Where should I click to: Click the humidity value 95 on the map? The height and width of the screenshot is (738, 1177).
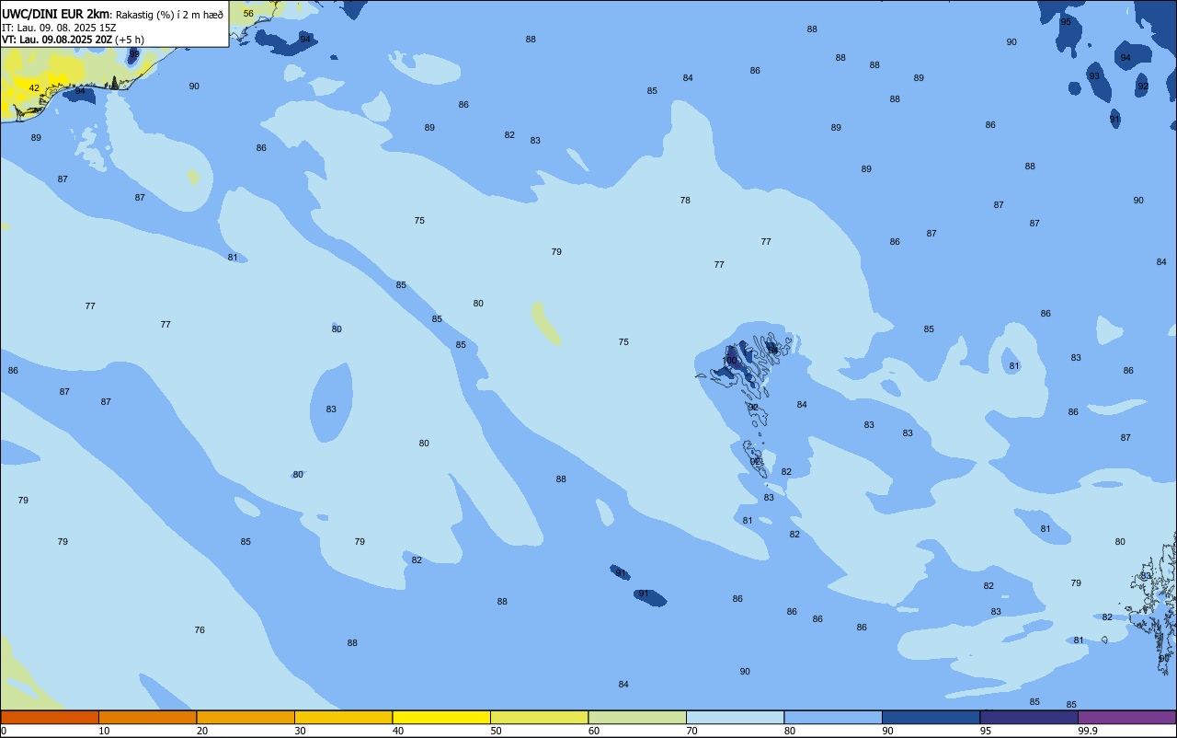pos(1066,22)
